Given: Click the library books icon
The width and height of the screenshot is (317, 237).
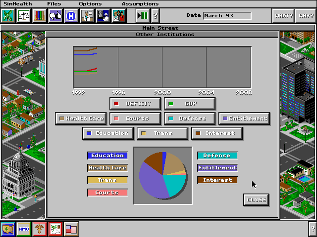Looking at the screenshot, I should pyautogui.click(x=39, y=16).
